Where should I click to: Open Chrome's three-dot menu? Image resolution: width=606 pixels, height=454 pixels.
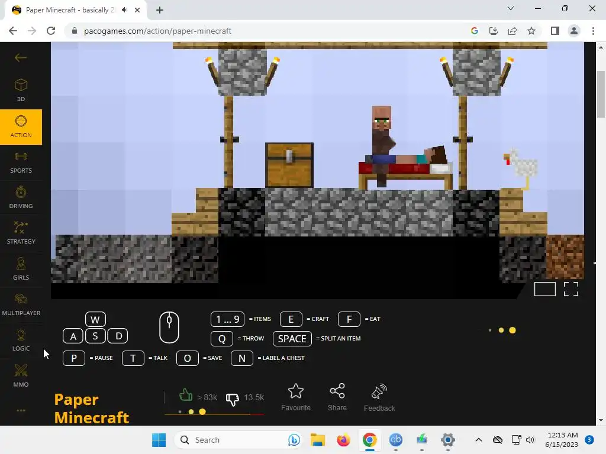(593, 31)
